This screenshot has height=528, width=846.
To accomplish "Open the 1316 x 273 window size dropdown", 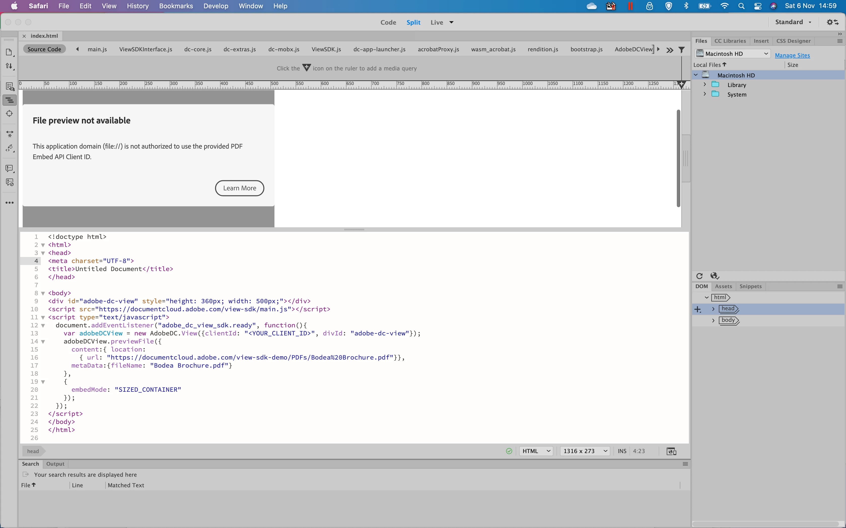I will click(x=585, y=451).
